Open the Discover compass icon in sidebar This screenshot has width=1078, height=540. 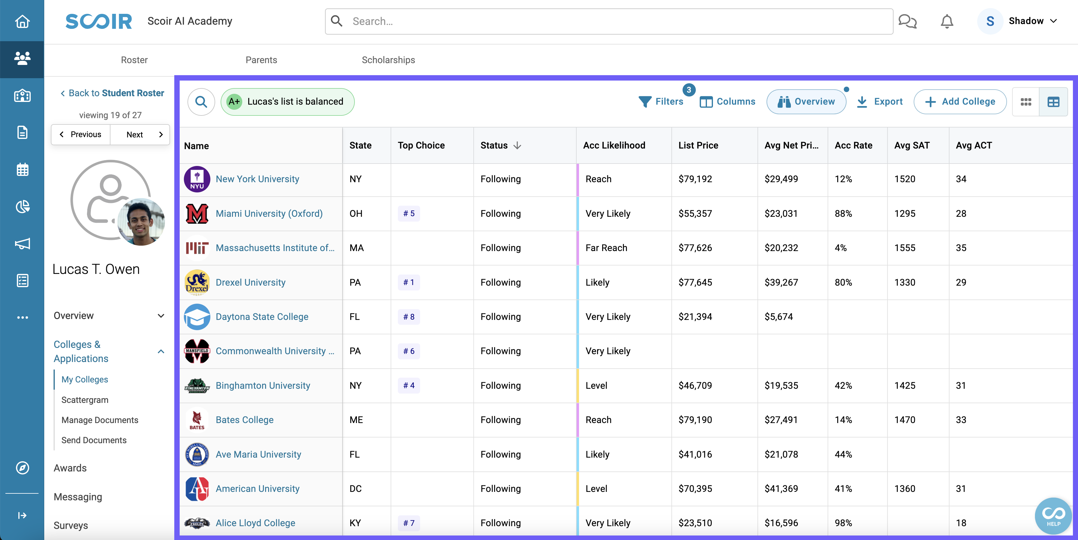[22, 468]
